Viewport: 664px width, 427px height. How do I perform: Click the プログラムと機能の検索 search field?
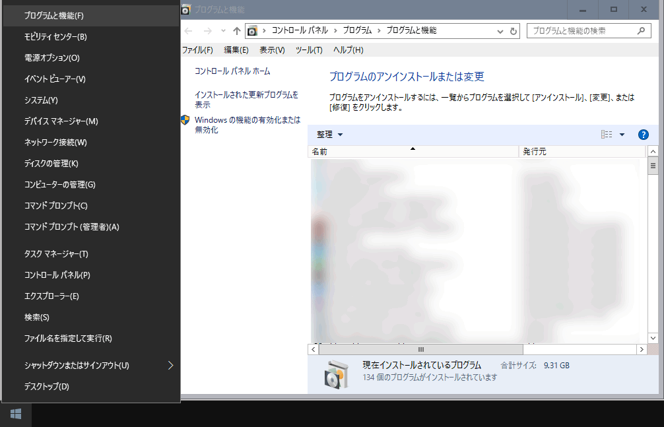pyautogui.click(x=581, y=31)
